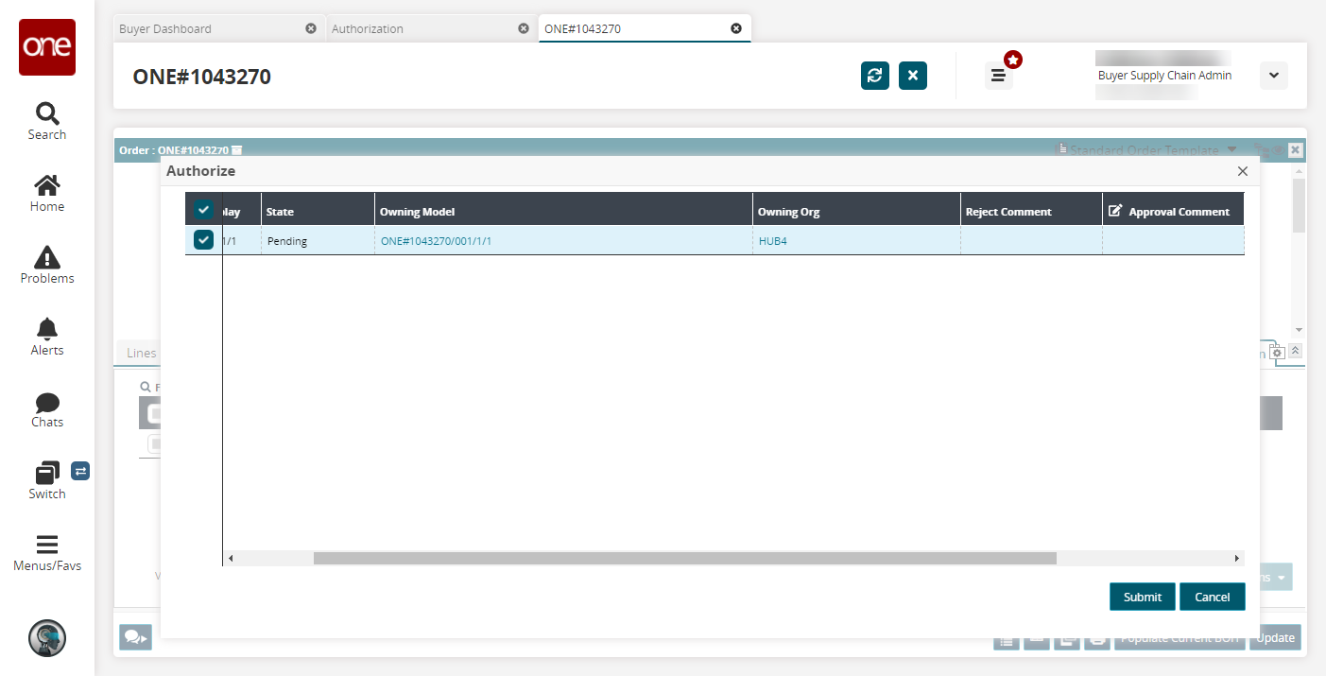Toggle the Pending row checkbox

pyautogui.click(x=203, y=240)
